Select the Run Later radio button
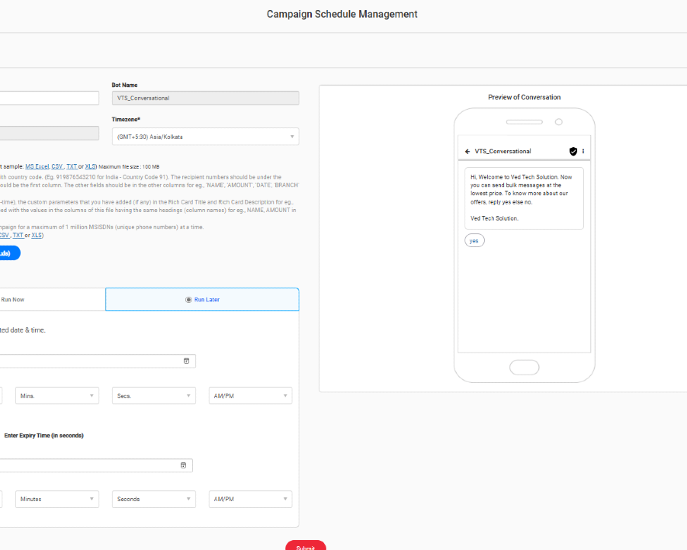This screenshot has height=550, width=687. coord(188,300)
